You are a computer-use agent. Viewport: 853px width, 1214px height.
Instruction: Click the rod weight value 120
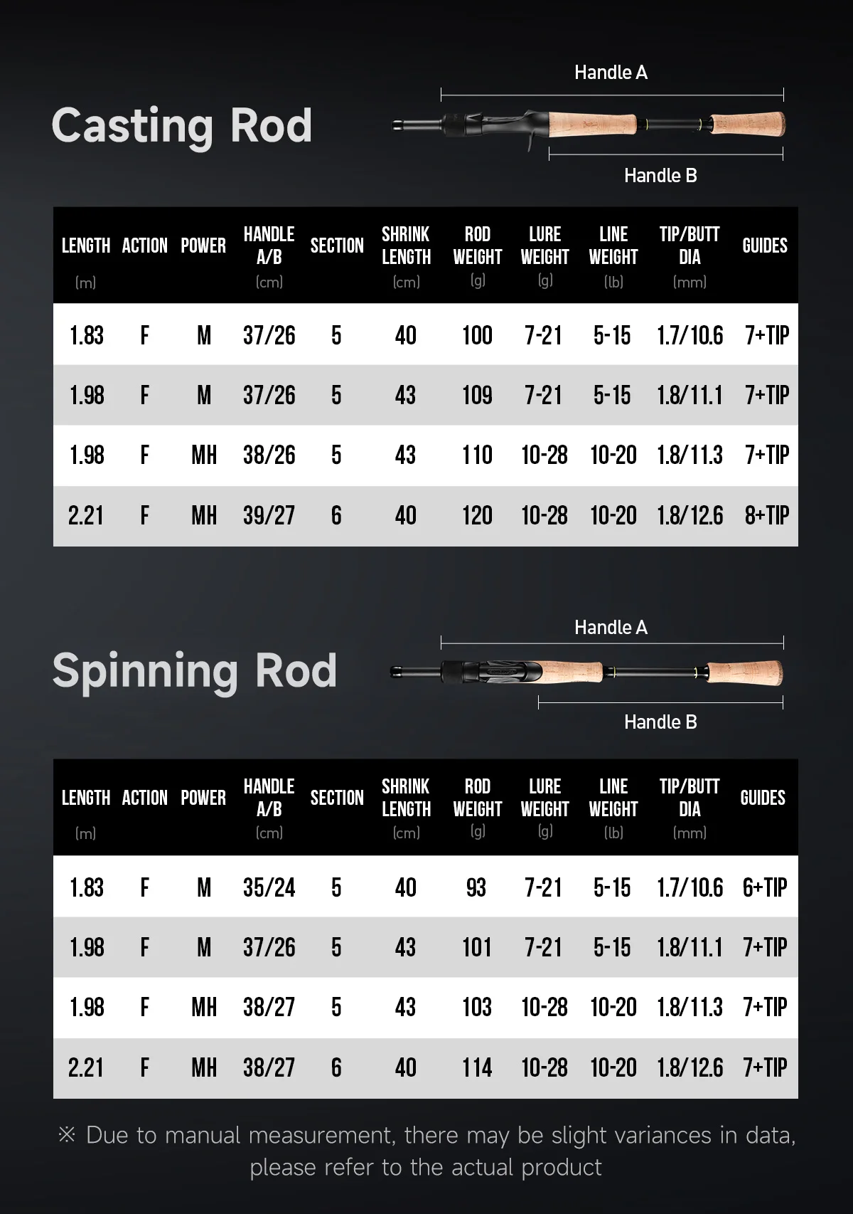tap(477, 516)
